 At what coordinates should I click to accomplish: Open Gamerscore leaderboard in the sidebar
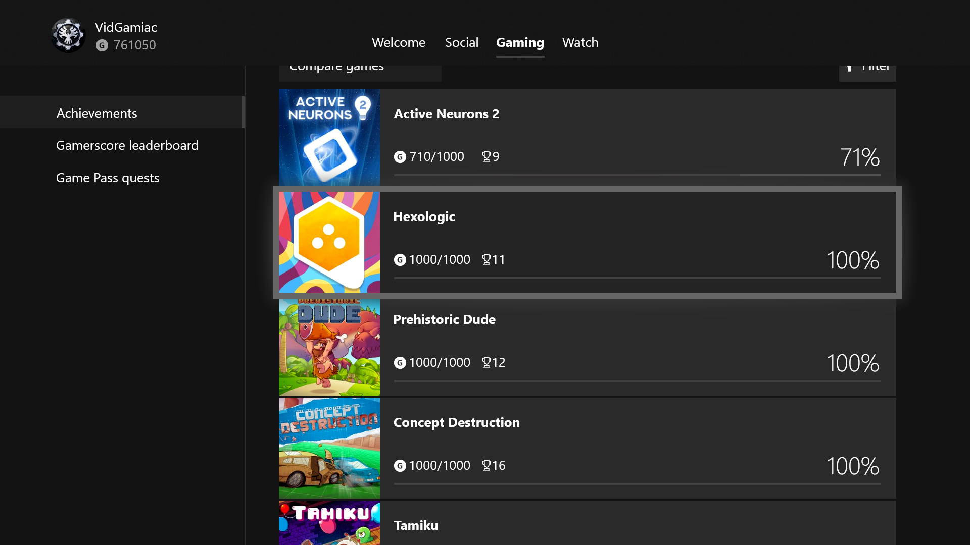tap(127, 145)
